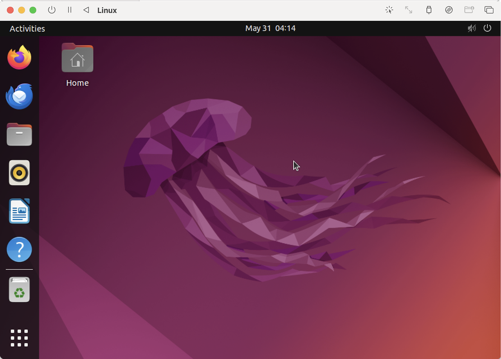Open Thunderbird Mail in the dock

click(x=19, y=96)
